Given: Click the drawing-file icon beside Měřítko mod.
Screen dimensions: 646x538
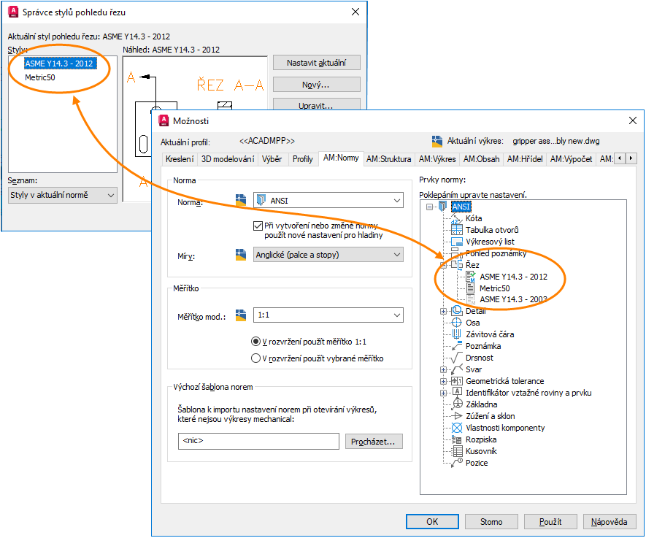Looking at the screenshot, I should tap(241, 315).
